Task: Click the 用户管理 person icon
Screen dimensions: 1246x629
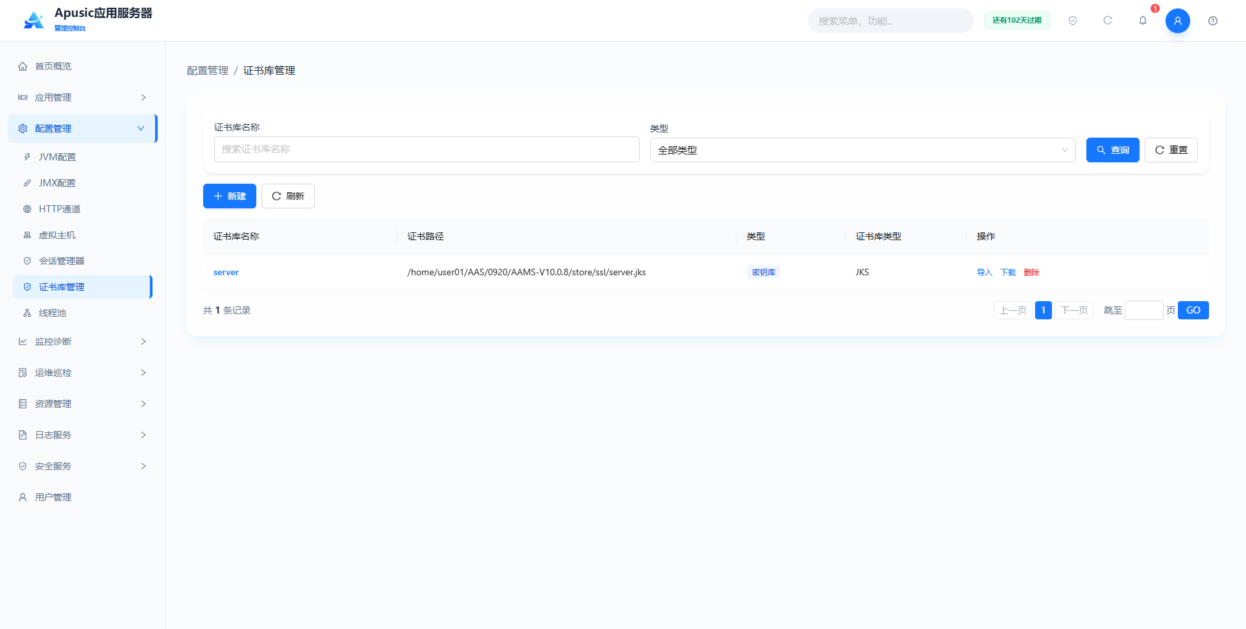Action: [23, 497]
